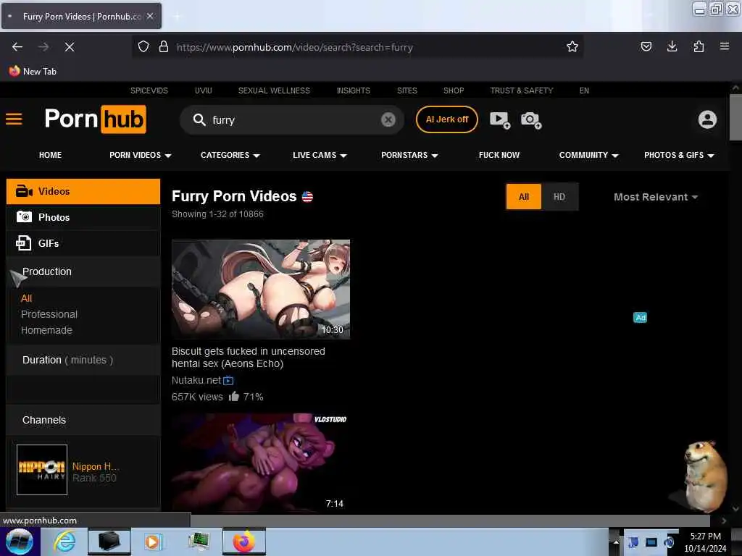Expand the Porn Videos menu
This screenshot has width=742, height=556.
tap(140, 155)
